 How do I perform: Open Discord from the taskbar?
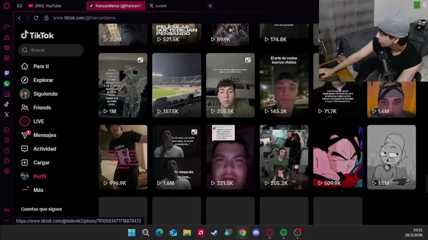(x=256, y=233)
